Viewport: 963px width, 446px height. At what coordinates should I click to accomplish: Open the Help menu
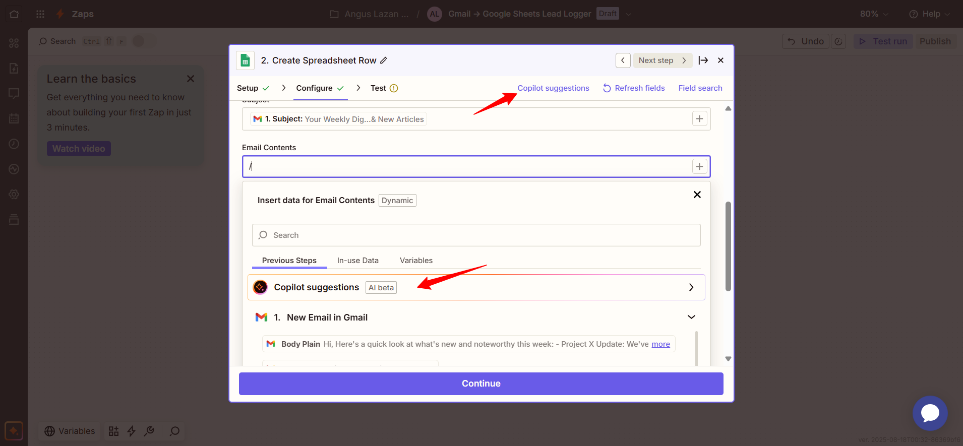pos(930,14)
